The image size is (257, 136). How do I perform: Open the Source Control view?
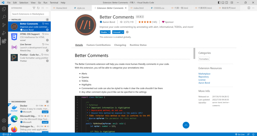click(x=4, y=25)
